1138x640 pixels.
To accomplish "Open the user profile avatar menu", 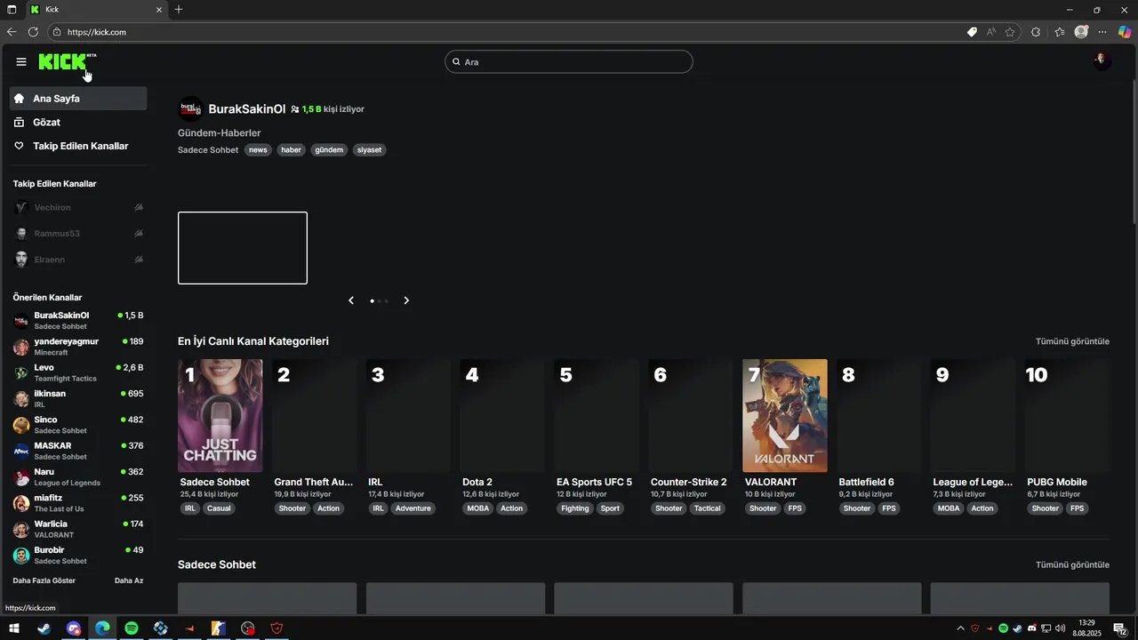I will (x=1102, y=61).
